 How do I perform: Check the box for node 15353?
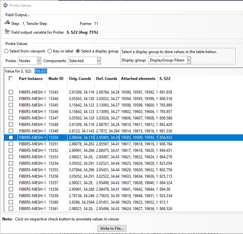[11, 157]
